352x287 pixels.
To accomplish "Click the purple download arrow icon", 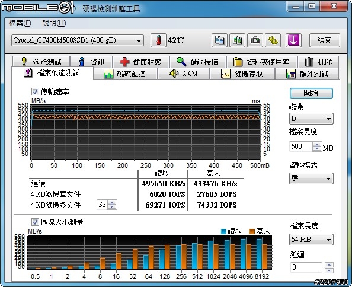I will click(293, 40).
